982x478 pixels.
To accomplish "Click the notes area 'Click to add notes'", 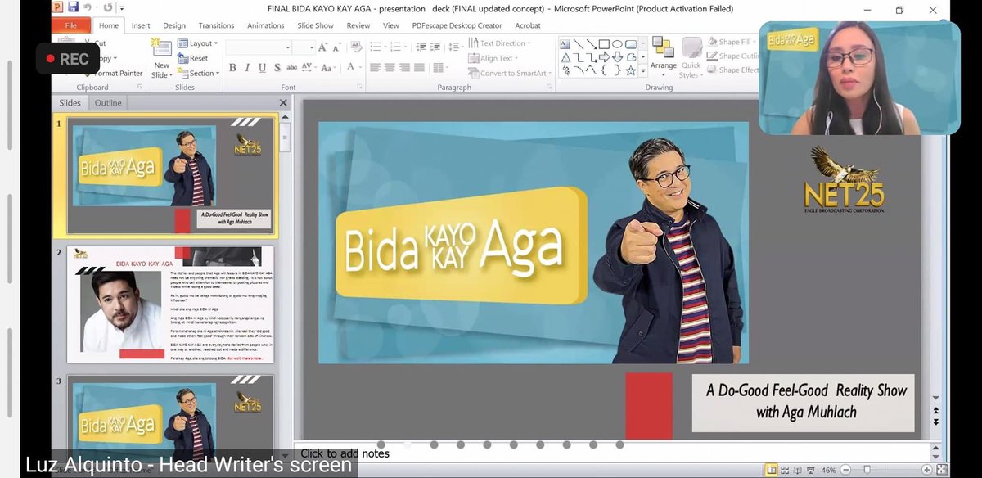I will 345,453.
